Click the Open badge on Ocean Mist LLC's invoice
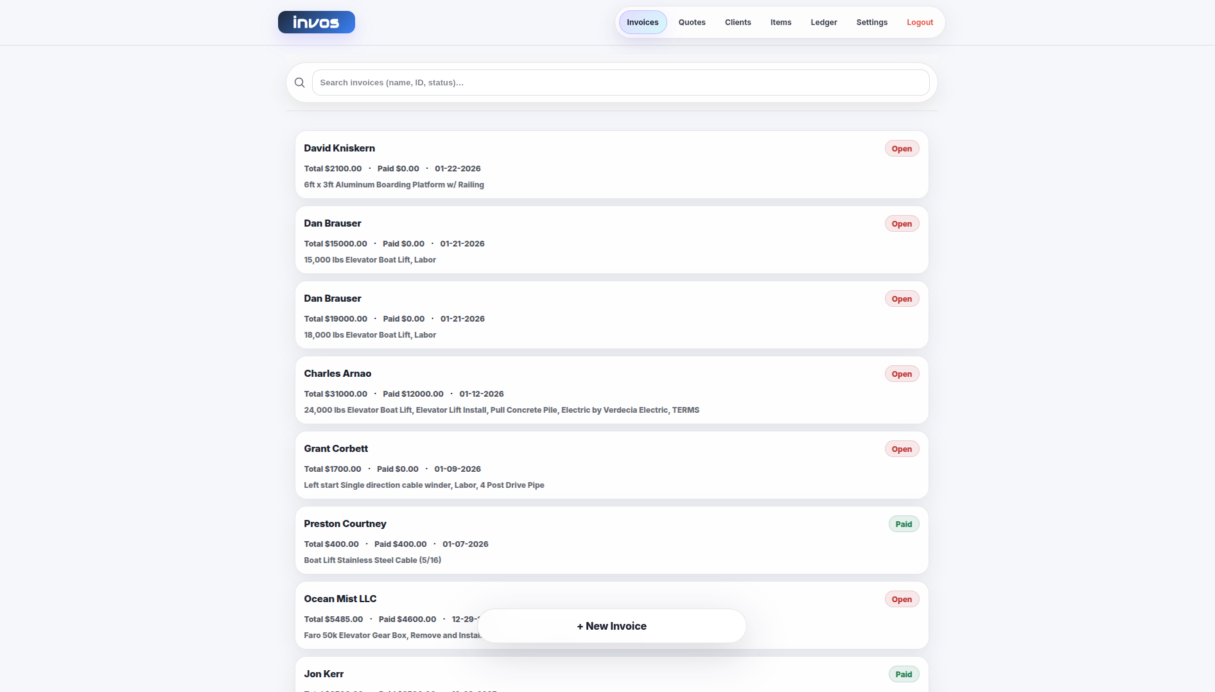The image size is (1215, 692). click(902, 598)
